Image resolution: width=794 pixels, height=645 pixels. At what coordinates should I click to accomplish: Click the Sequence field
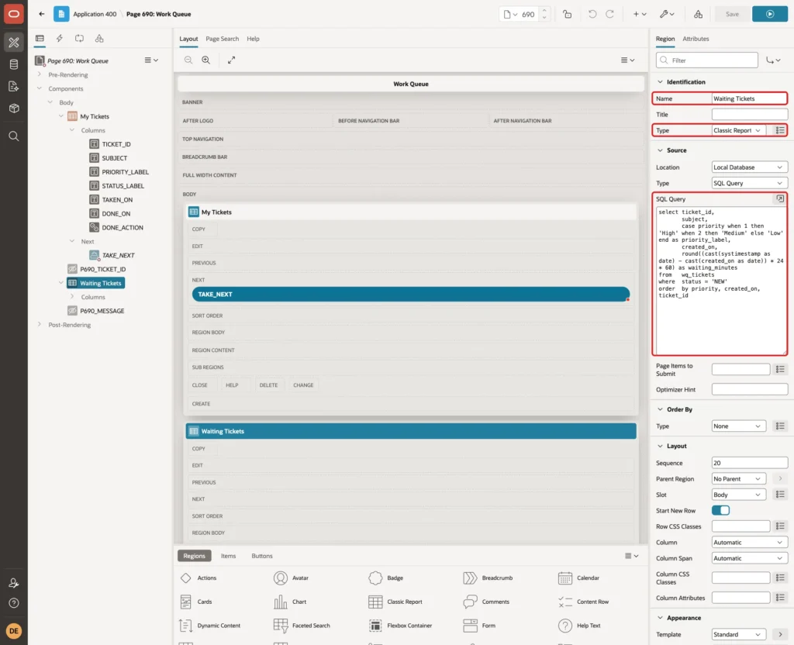coord(750,463)
